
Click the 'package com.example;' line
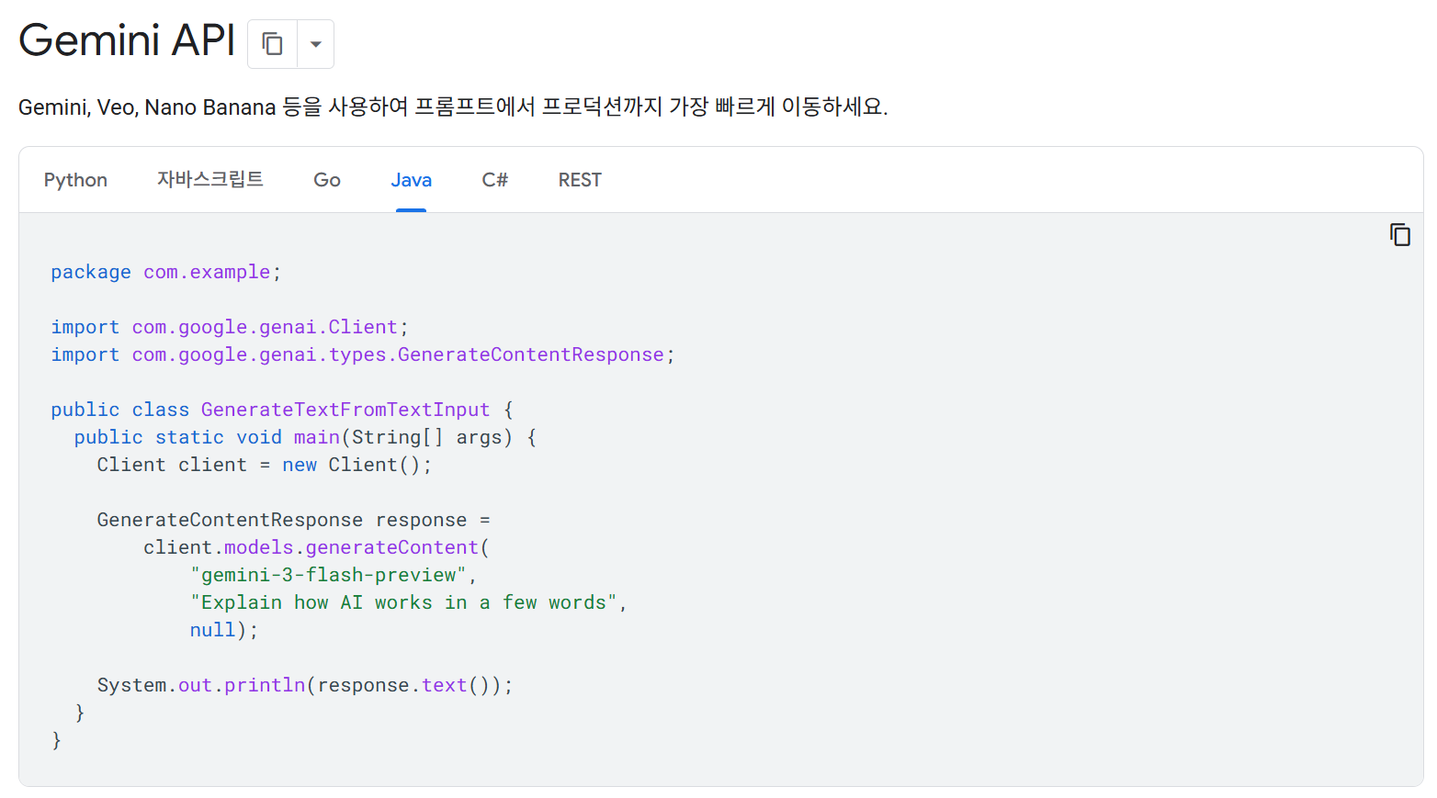pos(166,272)
